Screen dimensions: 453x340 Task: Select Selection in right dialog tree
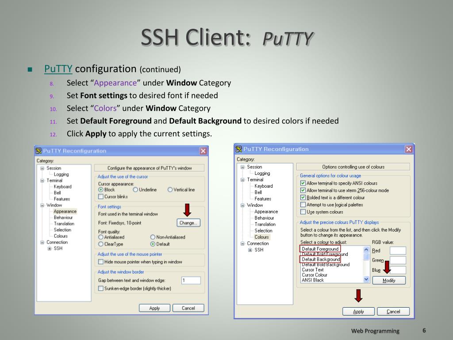[264, 230]
